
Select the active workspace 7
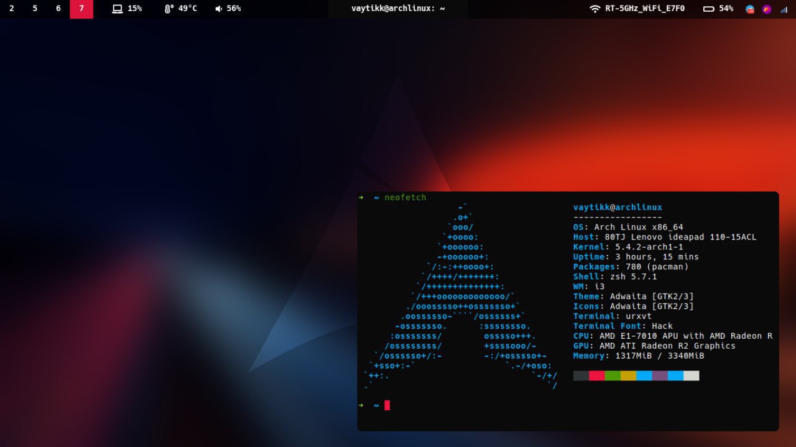click(81, 9)
